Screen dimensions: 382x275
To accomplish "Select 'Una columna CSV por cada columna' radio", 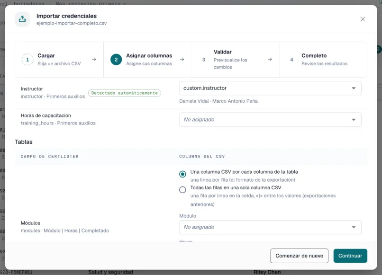I will point(182,174).
